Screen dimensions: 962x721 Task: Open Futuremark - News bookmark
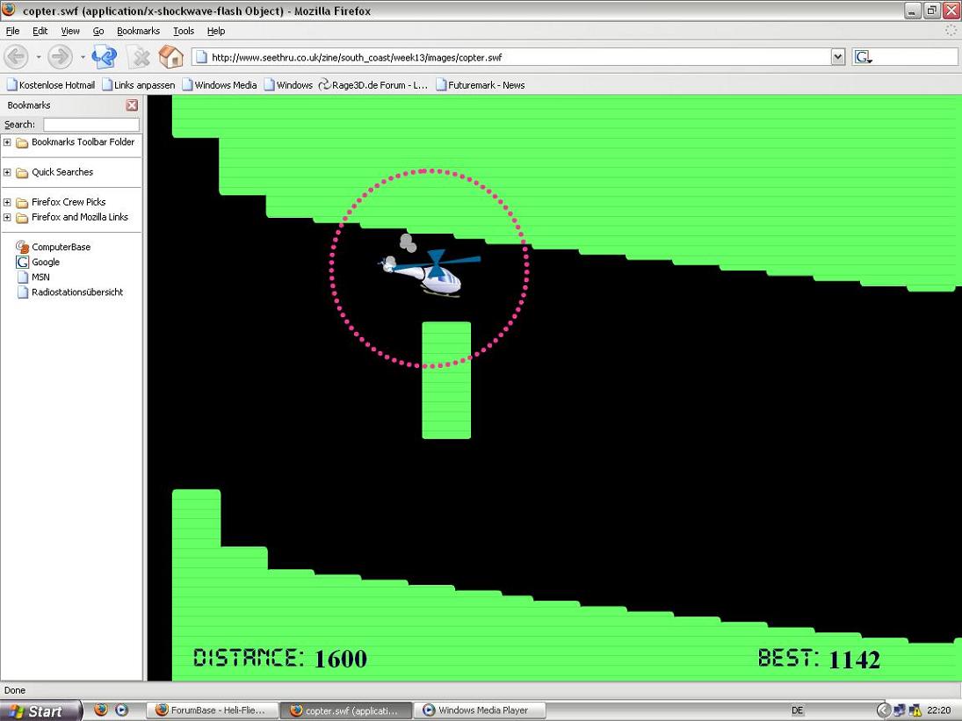pos(481,85)
